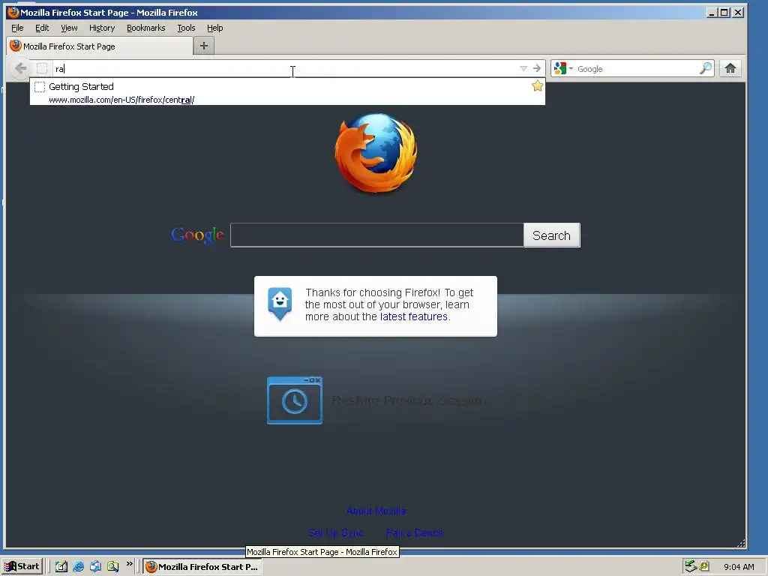Click the Go arrow in the address bar
768x576 pixels.
(x=537, y=68)
